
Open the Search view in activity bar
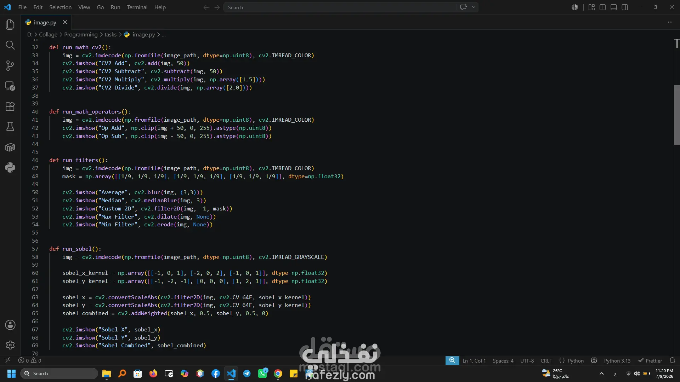[x=10, y=45]
